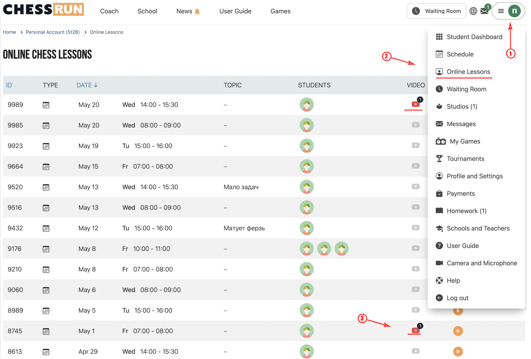Open Homework (1) menu entry

(x=467, y=211)
